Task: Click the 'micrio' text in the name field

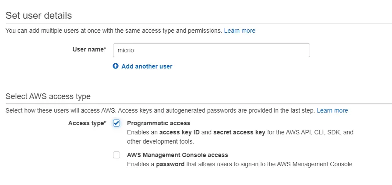Action: click(126, 50)
